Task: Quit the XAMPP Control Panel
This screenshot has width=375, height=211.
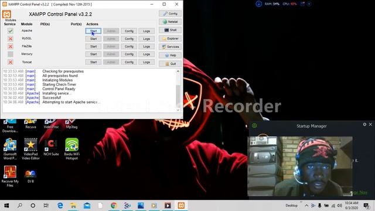Action: [170, 64]
